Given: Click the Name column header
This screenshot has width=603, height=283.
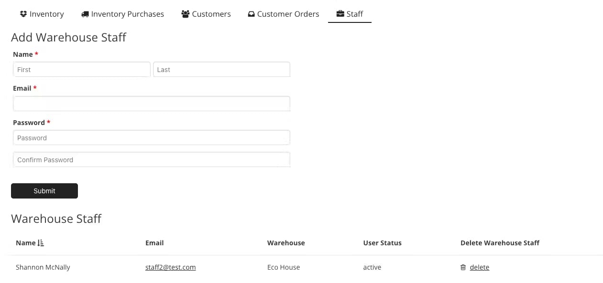Looking at the screenshot, I should 26,243.
